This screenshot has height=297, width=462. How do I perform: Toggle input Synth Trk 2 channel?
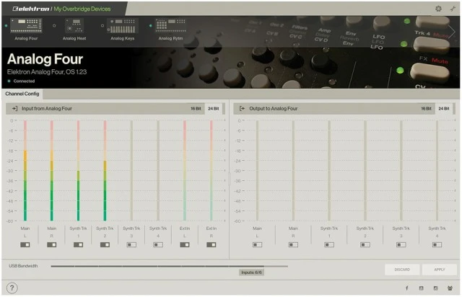click(x=105, y=244)
